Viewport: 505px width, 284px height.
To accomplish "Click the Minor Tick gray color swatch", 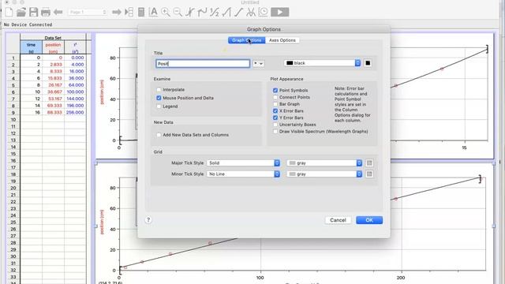I will tap(369, 174).
